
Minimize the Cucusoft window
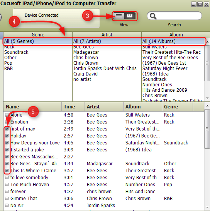click(x=194, y=4)
